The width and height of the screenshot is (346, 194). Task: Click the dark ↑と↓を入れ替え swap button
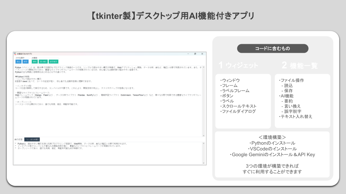click(32, 139)
